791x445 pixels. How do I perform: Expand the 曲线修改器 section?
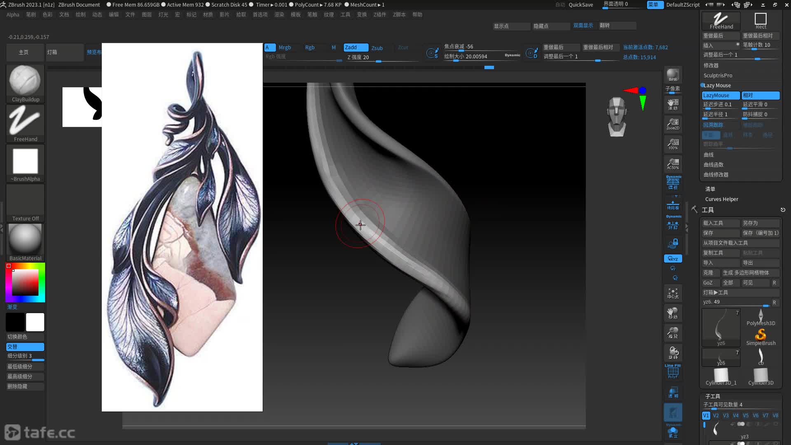point(716,175)
